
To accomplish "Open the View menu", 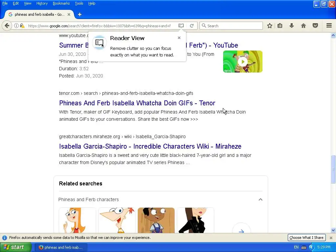I will tap(28, 3).
